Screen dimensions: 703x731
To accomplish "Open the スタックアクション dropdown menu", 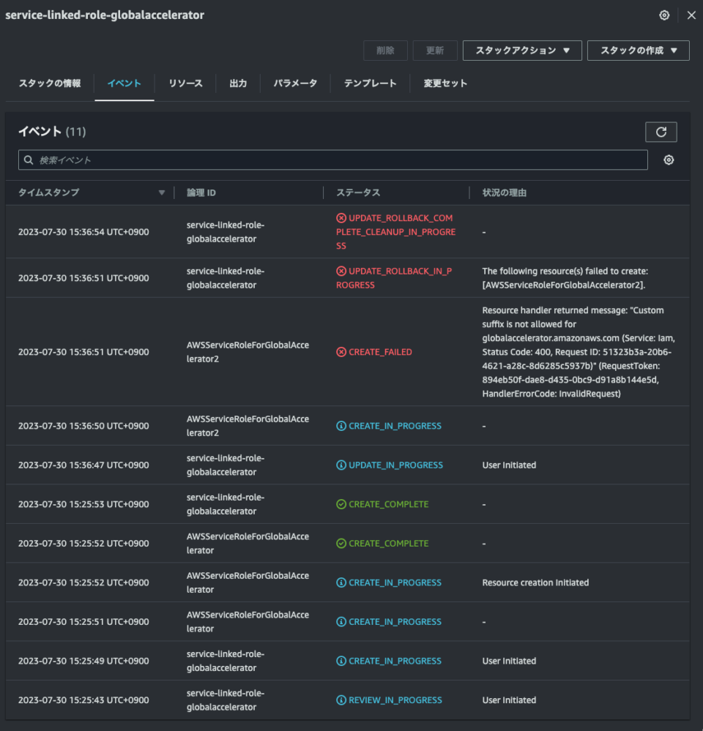I will coord(522,50).
